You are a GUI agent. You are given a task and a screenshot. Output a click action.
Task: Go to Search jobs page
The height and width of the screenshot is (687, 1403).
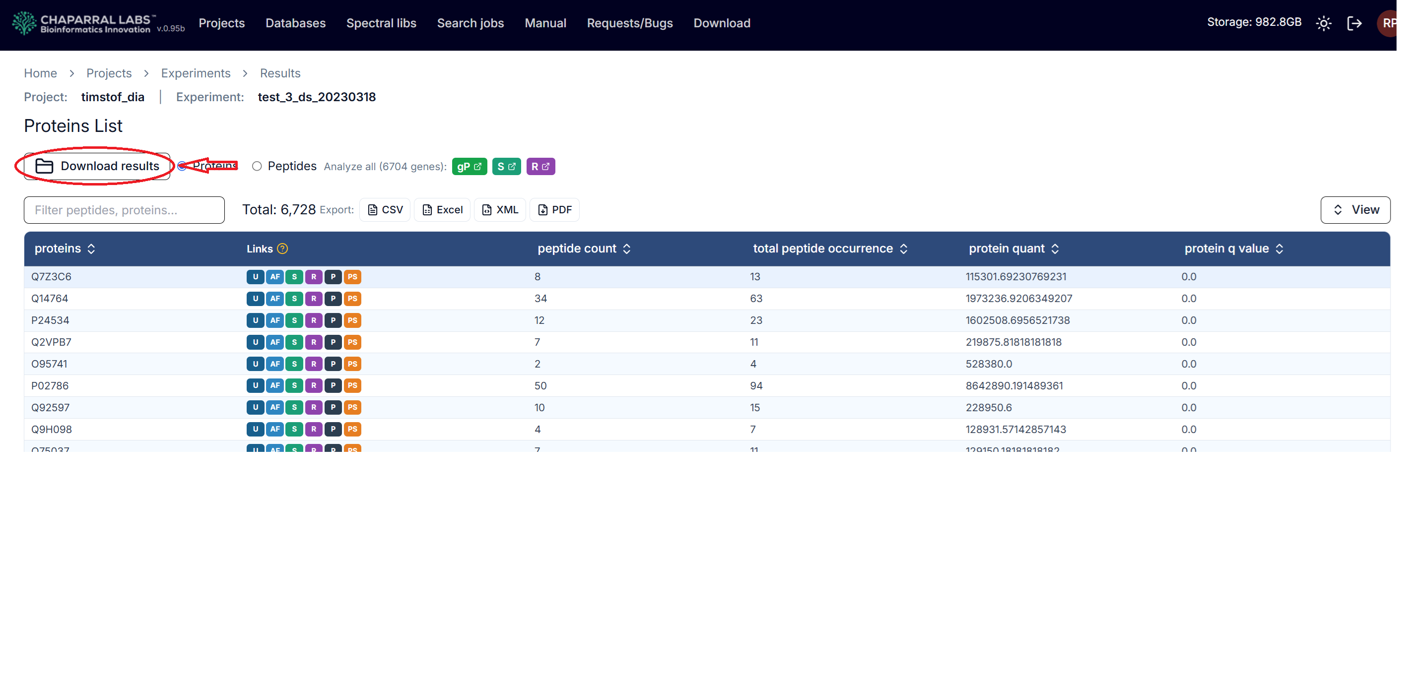470,23
